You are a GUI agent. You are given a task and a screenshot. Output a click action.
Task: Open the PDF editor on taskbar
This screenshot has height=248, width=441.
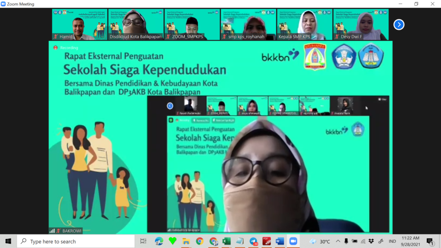(267, 241)
